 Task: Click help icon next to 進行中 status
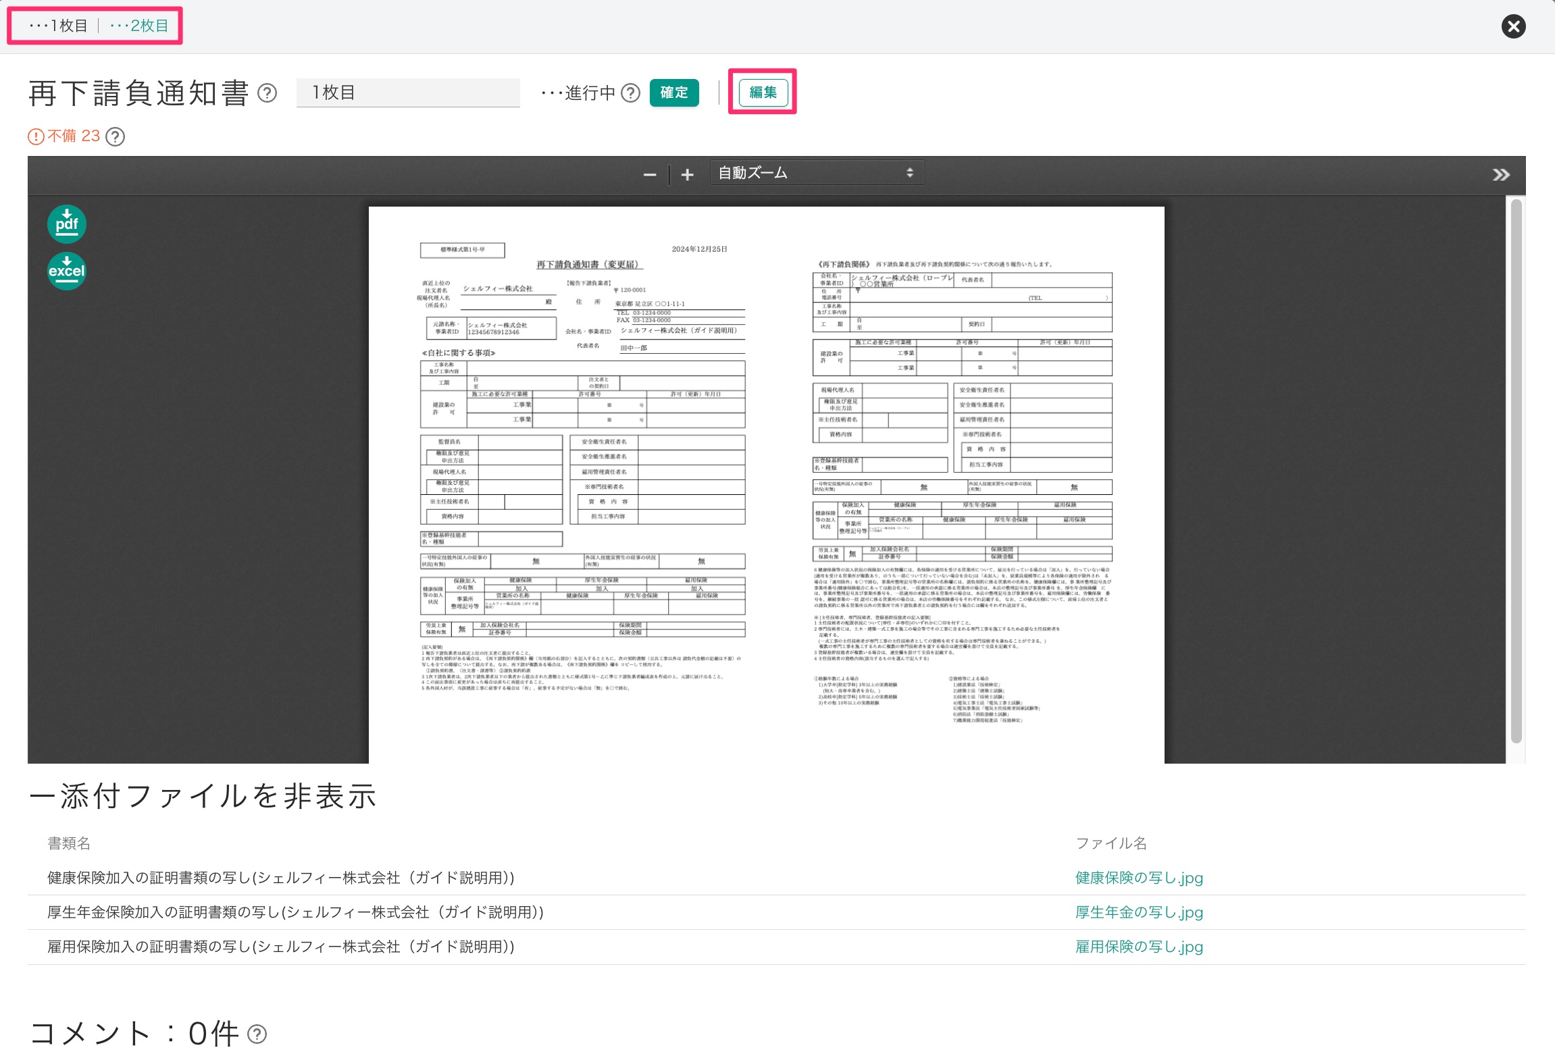point(630,93)
